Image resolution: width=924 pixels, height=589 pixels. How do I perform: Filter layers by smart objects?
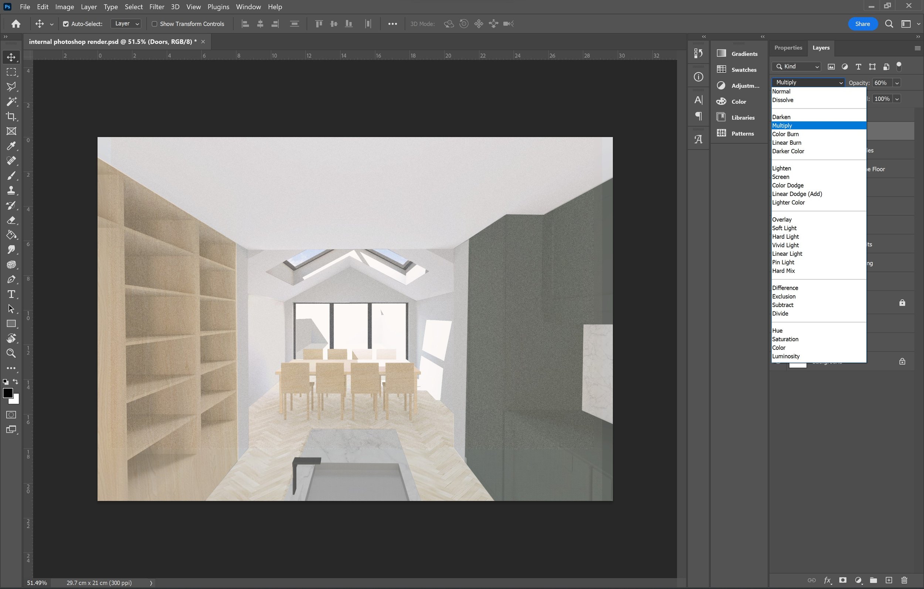(886, 67)
